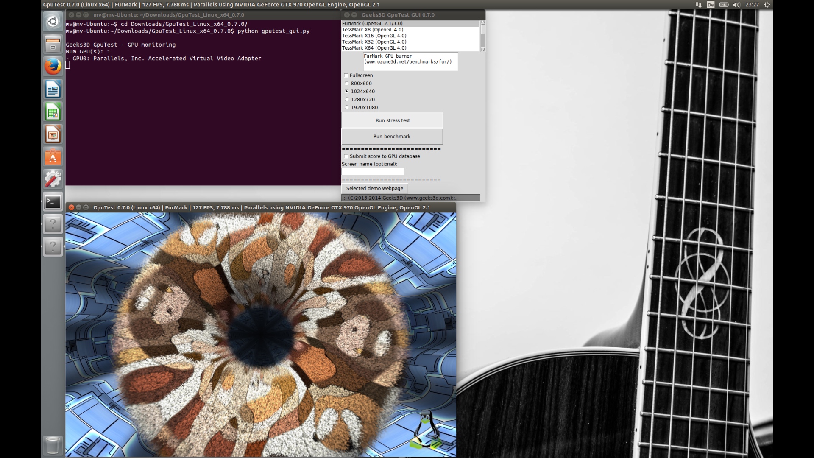
Task: Switch to Terminal launcher icon
Action: pos(53,202)
